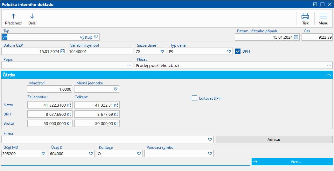The width and height of the screenshot is (334, 171).
Task: Go to next item with Další arrow
Action: click(32, 19)
